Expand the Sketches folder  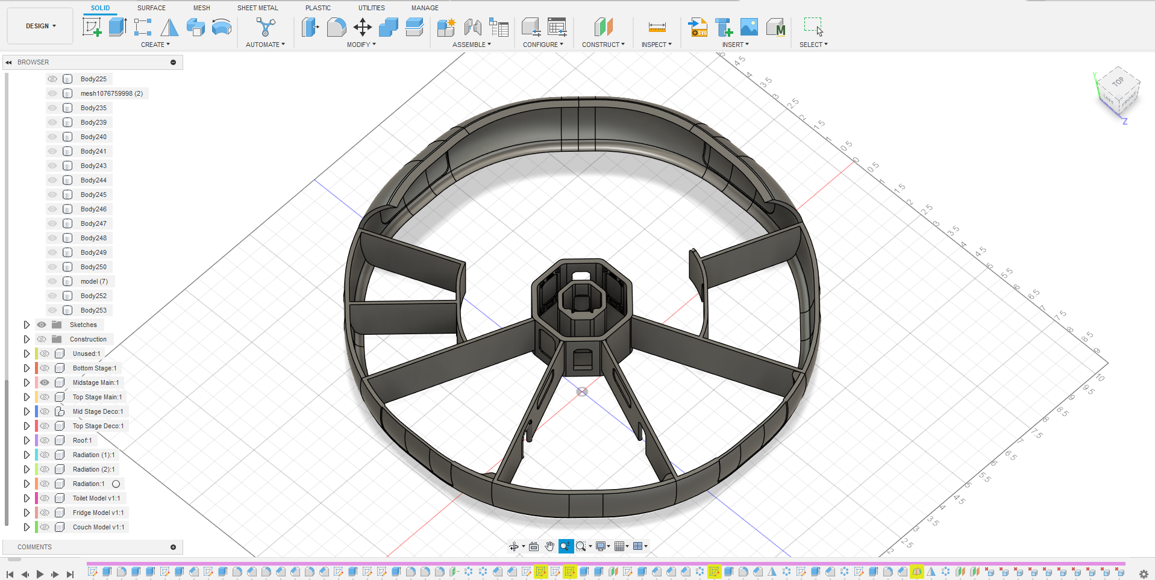click(x=27, y=325)
